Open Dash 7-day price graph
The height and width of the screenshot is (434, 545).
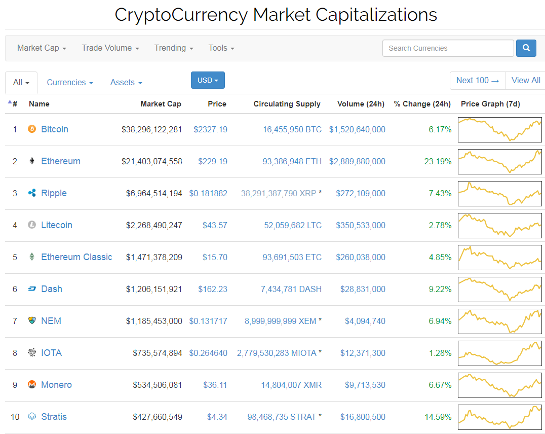tap(500, 289)
